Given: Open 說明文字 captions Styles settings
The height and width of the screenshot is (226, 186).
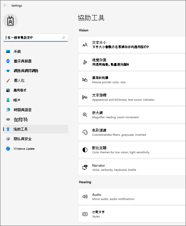Looking at the screenshot, I should 132,214.
